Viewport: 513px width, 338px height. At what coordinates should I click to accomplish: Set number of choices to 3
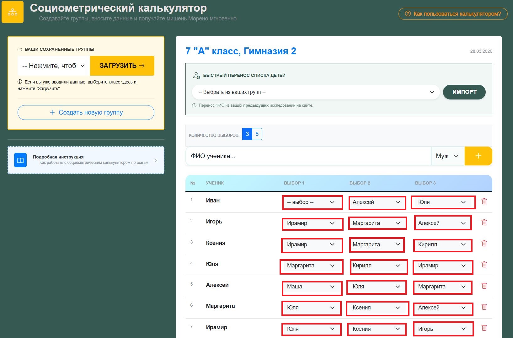pyautogui.click(x=247, y=134)
